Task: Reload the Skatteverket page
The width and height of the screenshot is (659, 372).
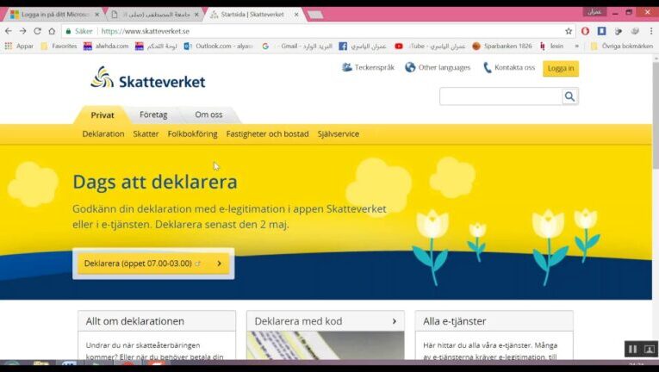Action: pos(37,31)
